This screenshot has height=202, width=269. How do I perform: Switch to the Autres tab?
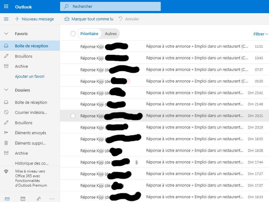(x=111, y=34)
